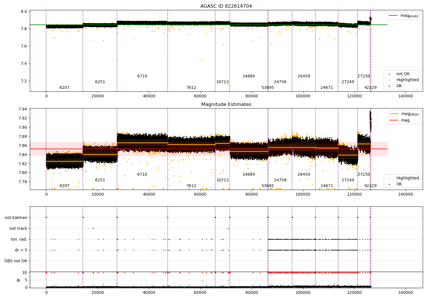Click obsid label 6207 in Magnitude Estimates plot
This screenshot has height=299, width=427.
tap(64, 186)
